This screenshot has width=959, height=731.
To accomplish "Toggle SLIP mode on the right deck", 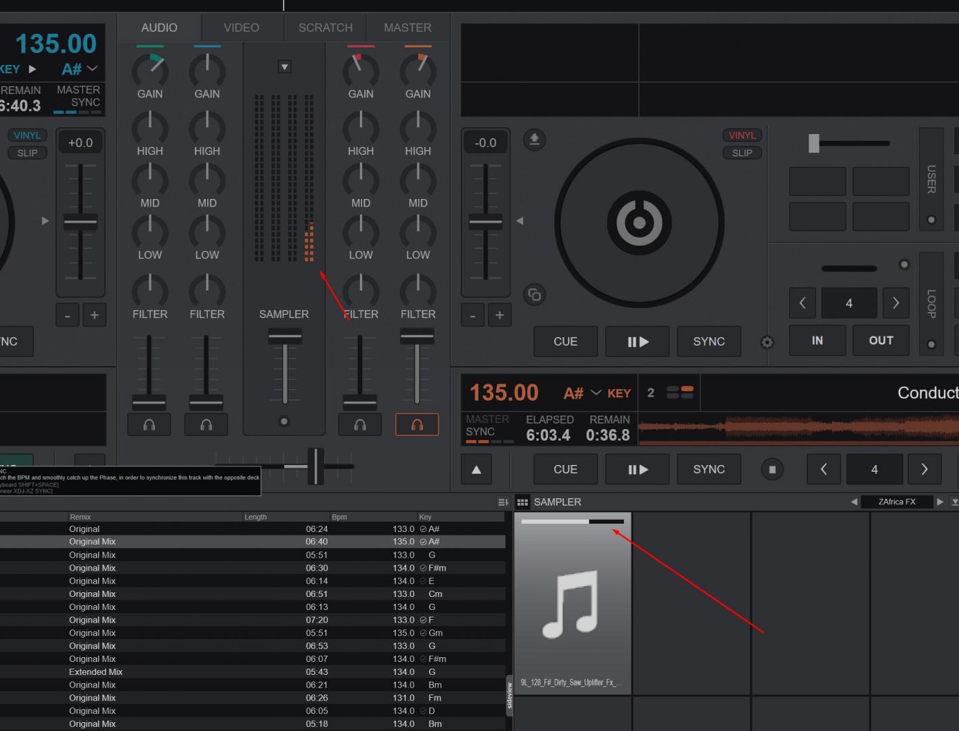I will (x=742, y=153).
